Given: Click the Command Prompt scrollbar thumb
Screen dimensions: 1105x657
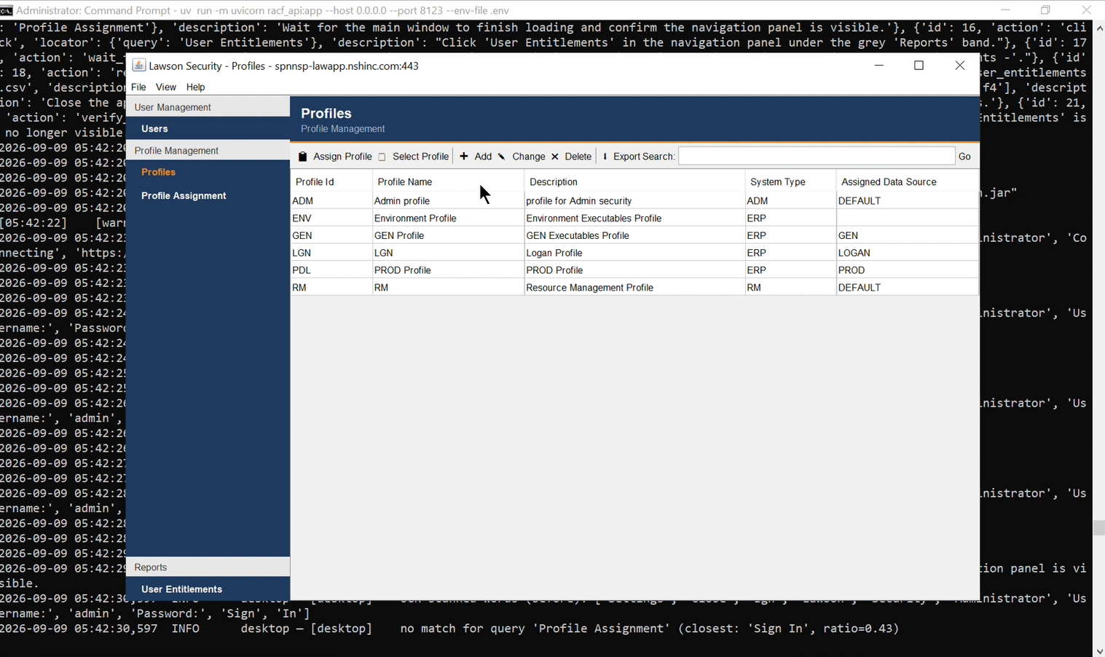Looking at the screenshot, I should (1099, 528).
